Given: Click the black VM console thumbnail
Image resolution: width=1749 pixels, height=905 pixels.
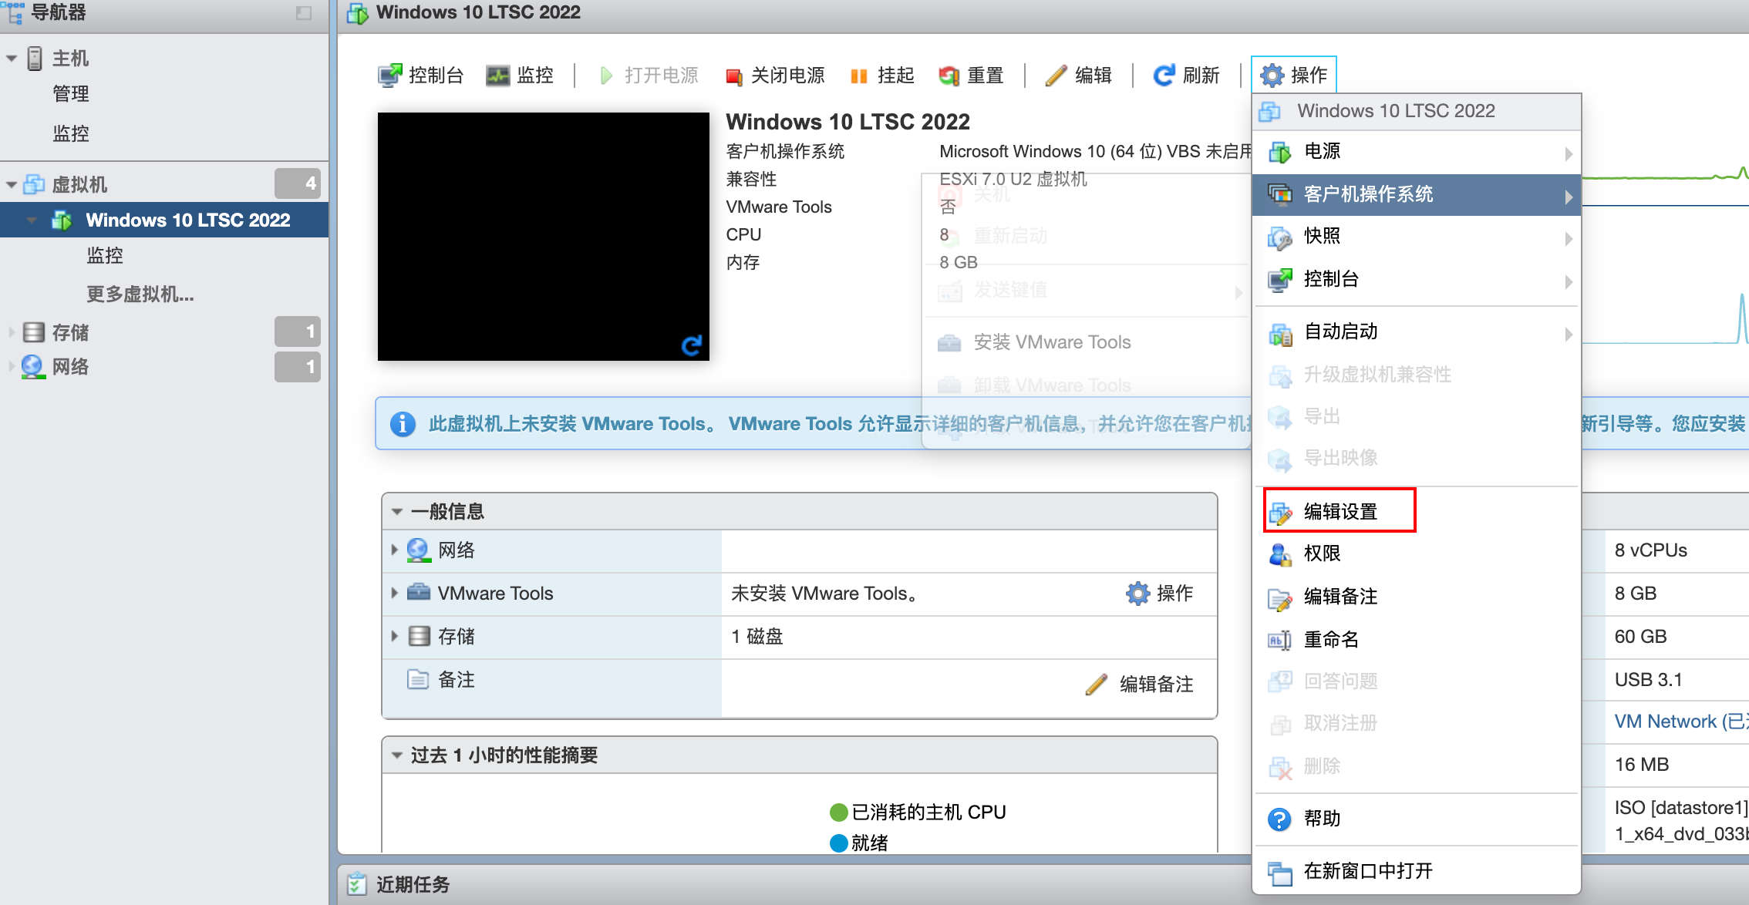Looking at the screenshot, I should 544,236.
